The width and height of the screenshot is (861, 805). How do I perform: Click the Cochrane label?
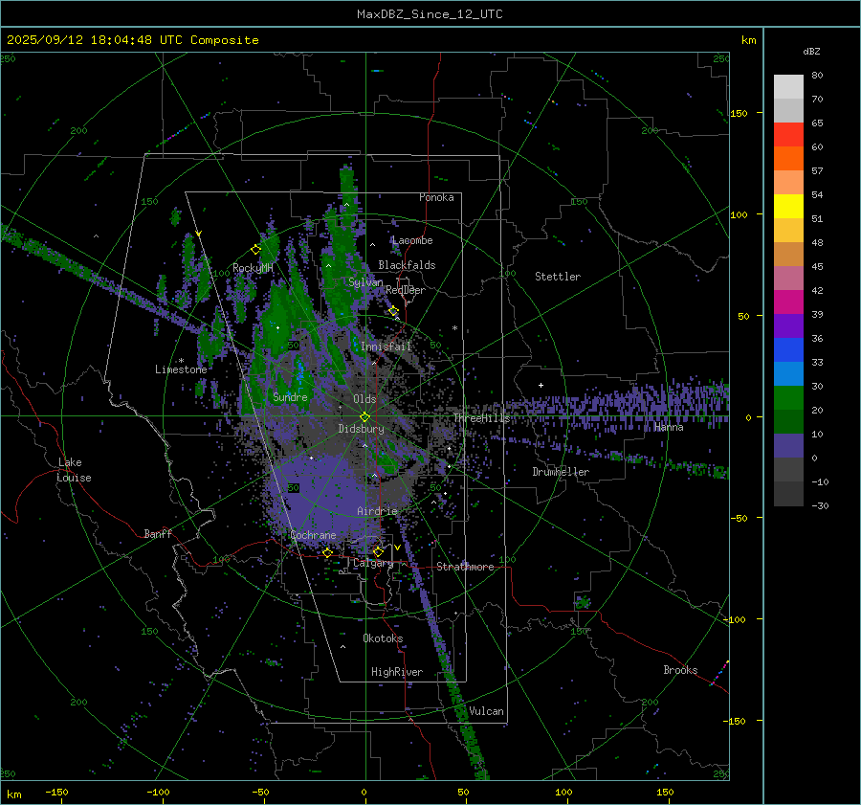pyautogui.click(x=313, y=535)
